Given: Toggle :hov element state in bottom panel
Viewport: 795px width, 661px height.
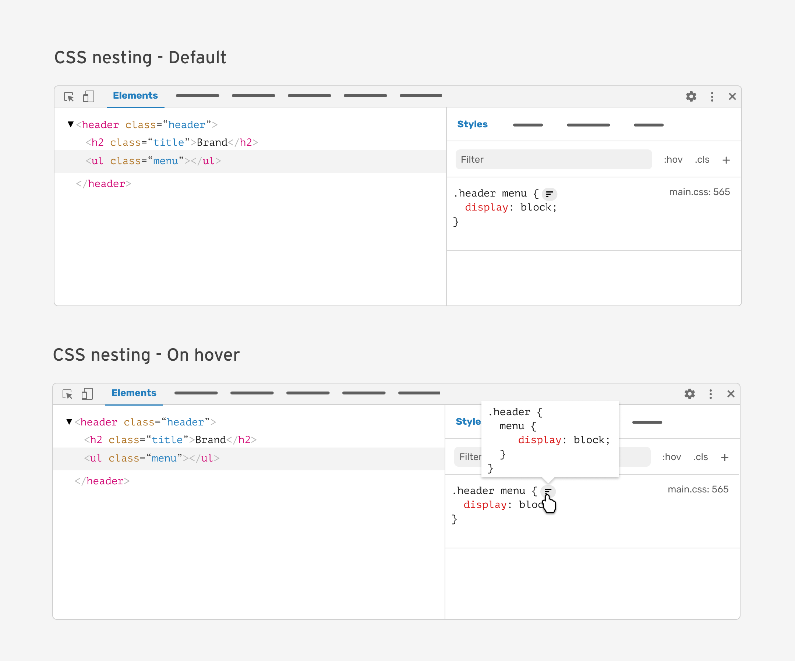Looking at the screenshot, I should 671,457.
